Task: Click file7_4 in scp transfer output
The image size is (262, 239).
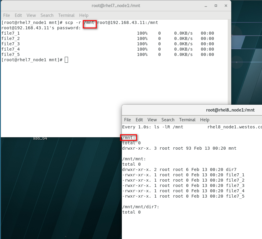Action: pos(11,49)
